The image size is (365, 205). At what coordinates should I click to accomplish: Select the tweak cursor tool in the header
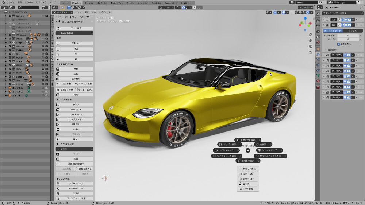coord(62,8)
